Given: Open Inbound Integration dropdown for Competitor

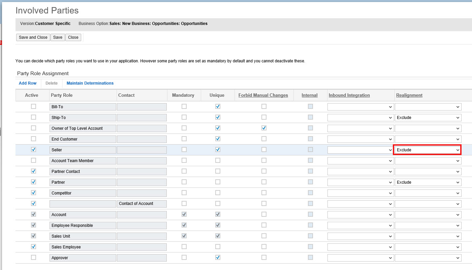Looking at the screenshot, I should tap(360, 193).
